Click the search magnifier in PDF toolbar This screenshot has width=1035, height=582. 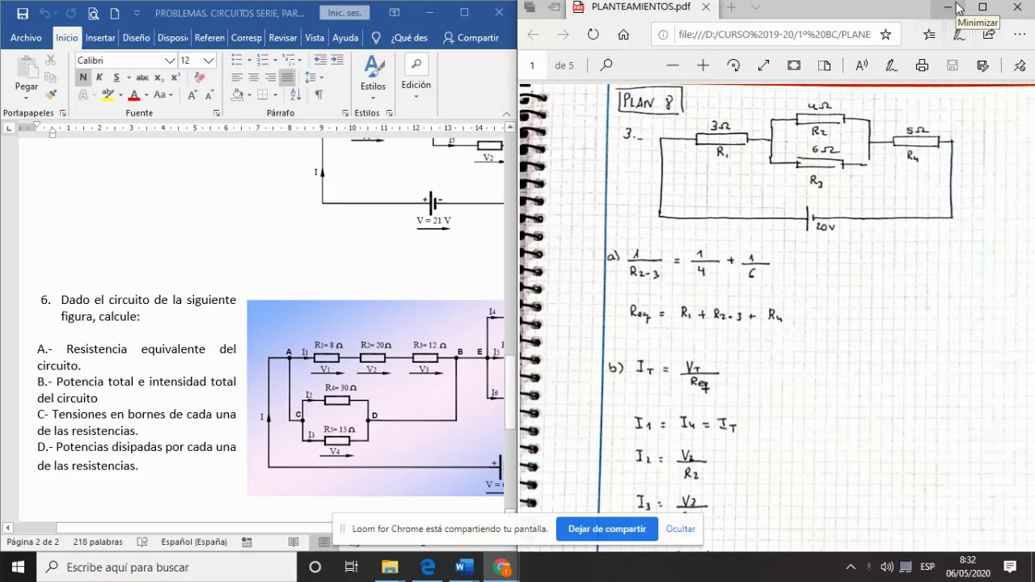pyautogui.click(x=606, y=65)
